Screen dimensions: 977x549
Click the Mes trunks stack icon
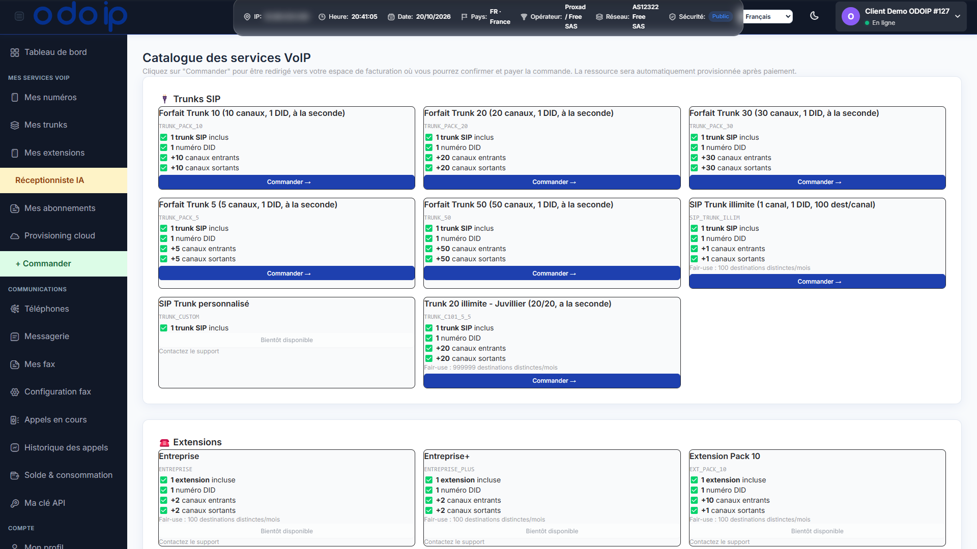click(x=15, y=125)
